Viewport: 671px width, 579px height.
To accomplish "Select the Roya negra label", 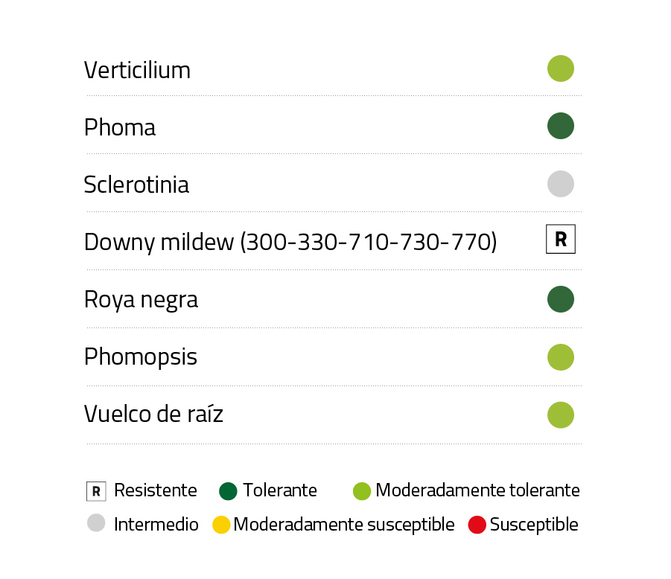I will pyautogui.click(x=141, y=300).
